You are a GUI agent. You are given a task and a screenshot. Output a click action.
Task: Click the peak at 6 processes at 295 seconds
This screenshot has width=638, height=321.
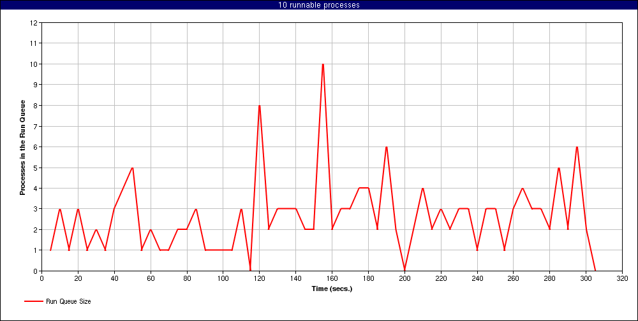577,147
